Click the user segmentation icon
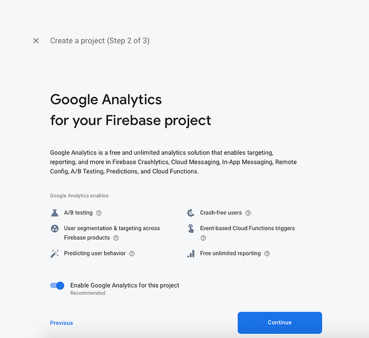The image size is (369, 338). click(54, 228)
